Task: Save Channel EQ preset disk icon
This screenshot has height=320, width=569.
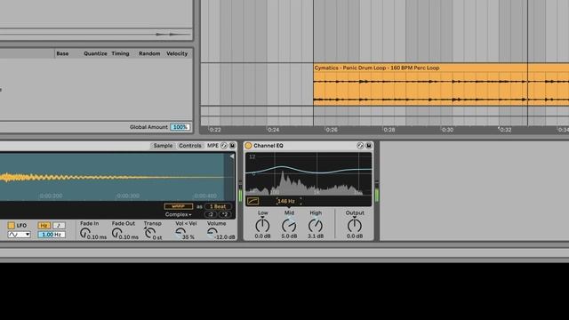Action: click(369, 146)
